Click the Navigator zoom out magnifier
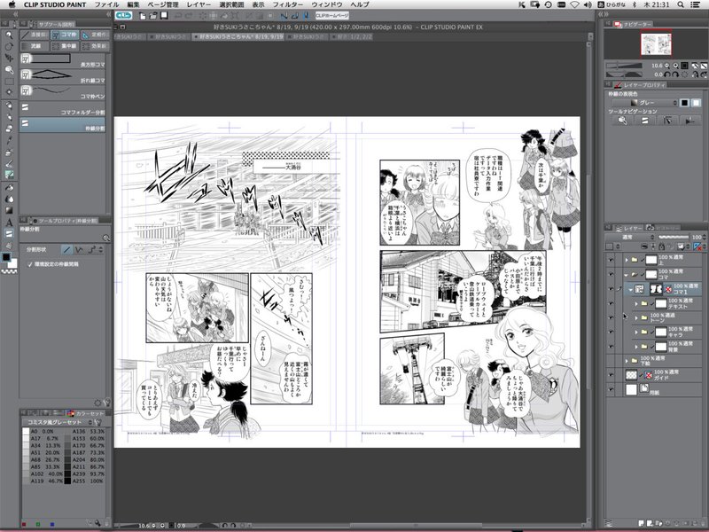This screenshot has width=709, height=532. point(667,66)
